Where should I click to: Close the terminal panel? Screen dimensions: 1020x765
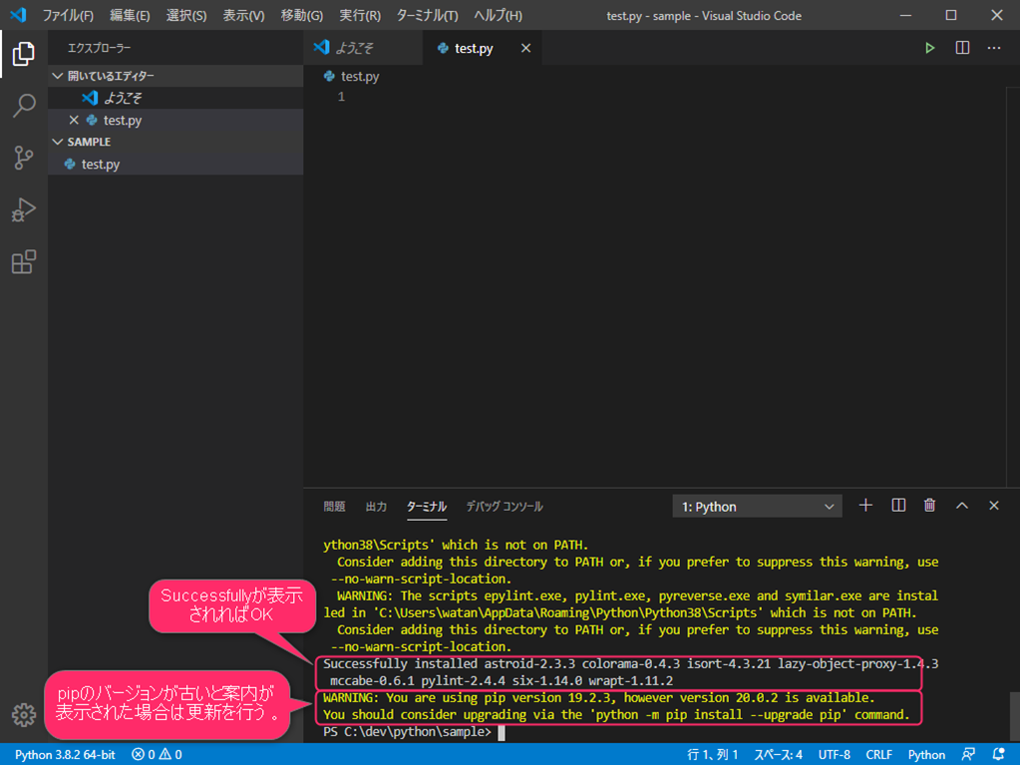pos(994,506)
